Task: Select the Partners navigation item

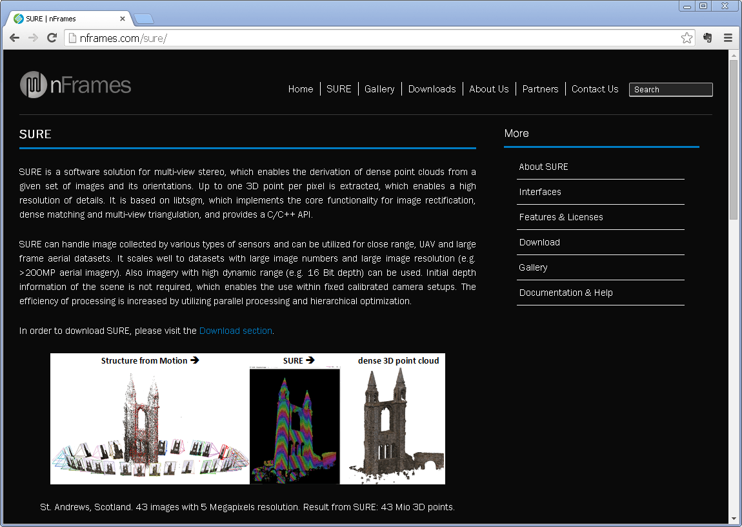Action: (541, 89)
